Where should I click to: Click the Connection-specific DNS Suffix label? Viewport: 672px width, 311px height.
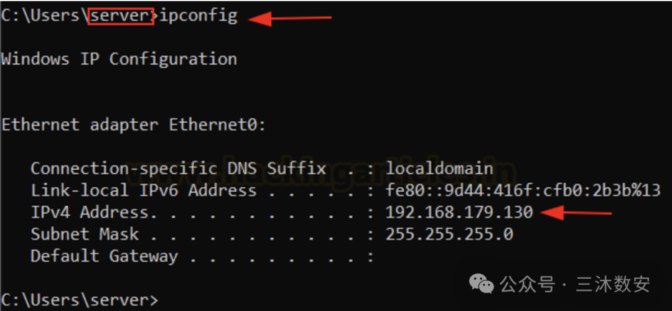(179, 169)
